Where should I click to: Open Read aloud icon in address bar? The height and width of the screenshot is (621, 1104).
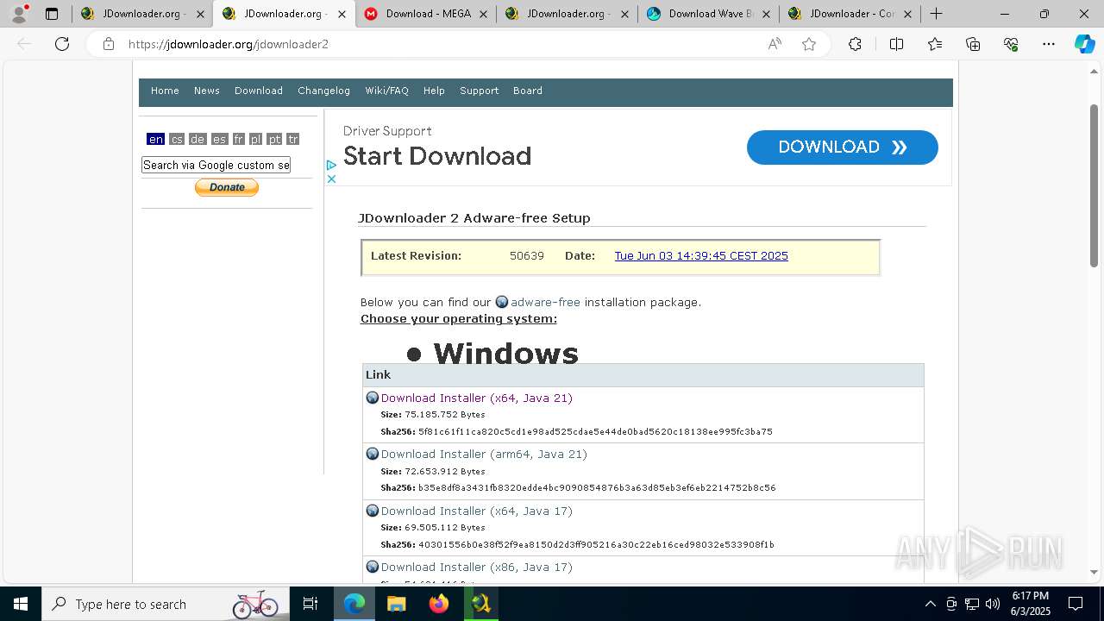(x=775, y=44)
